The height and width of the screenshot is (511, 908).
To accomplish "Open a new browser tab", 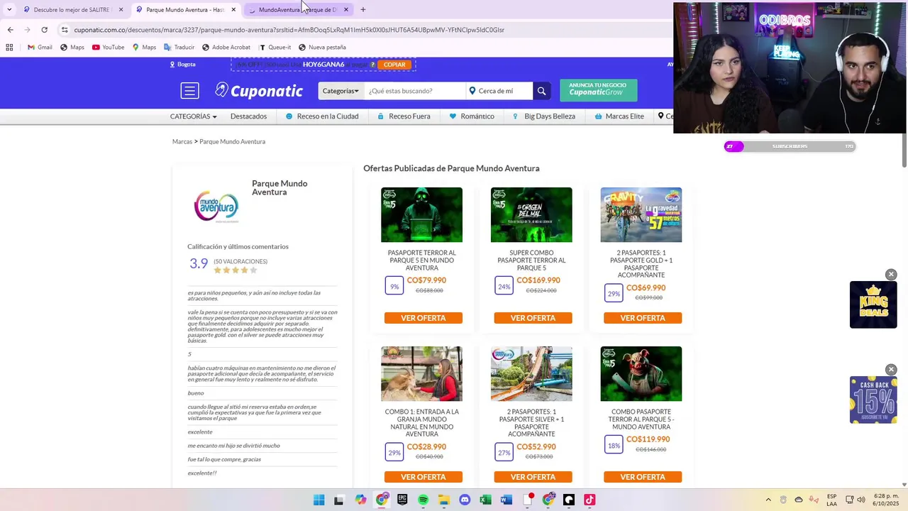I will 363,10.
